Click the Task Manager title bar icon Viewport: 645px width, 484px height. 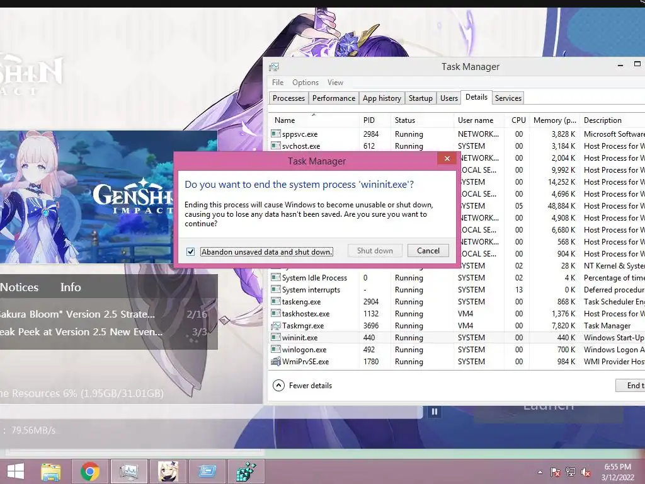274,67
